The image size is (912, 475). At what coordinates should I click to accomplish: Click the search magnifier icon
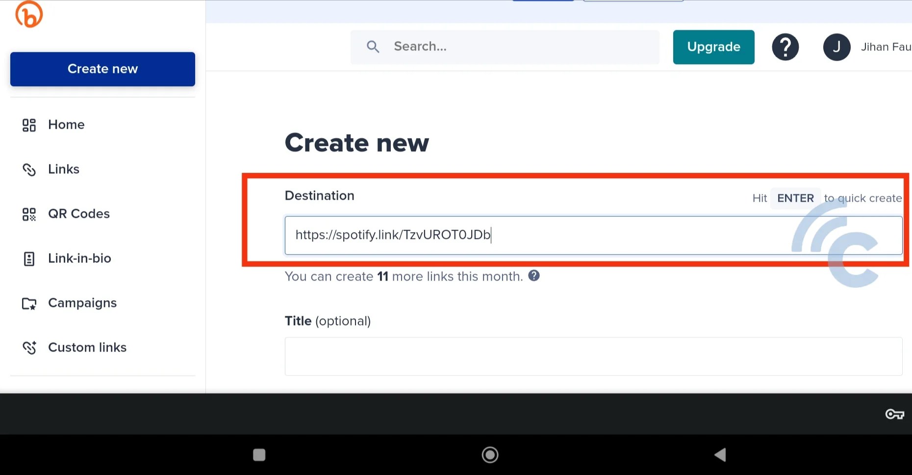pos(373,47)
